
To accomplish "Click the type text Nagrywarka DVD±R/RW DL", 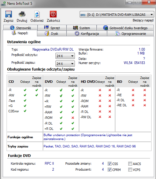I will point(53,49).
